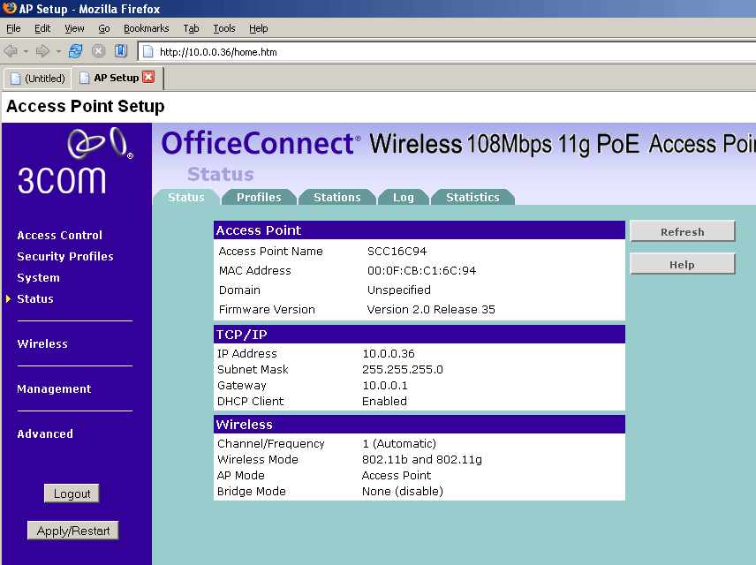Reload the page with the Refresh icon
The height and width of the screenshot is (565, 756).
[76, 50]
